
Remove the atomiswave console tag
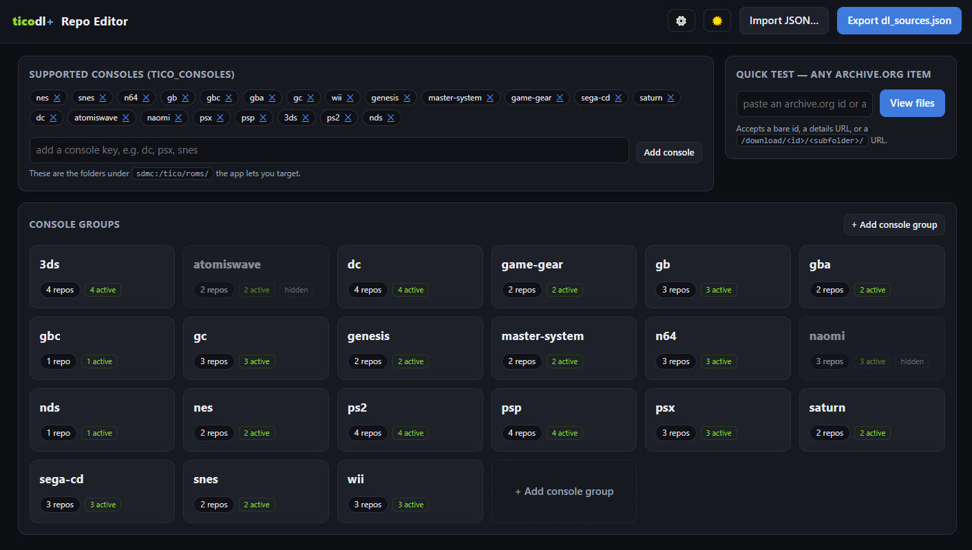pyautogui.click(x=125, y=118)
